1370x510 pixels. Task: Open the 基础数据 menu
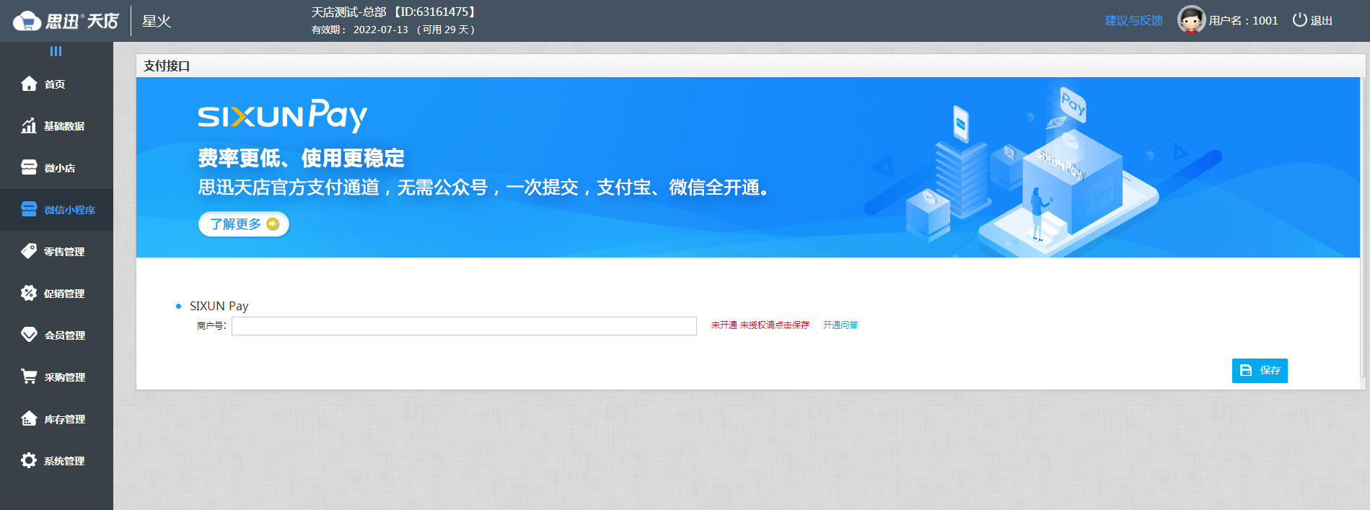tap(56, 126)
